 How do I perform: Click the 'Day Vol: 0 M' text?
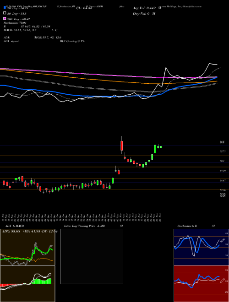(144, 13)
